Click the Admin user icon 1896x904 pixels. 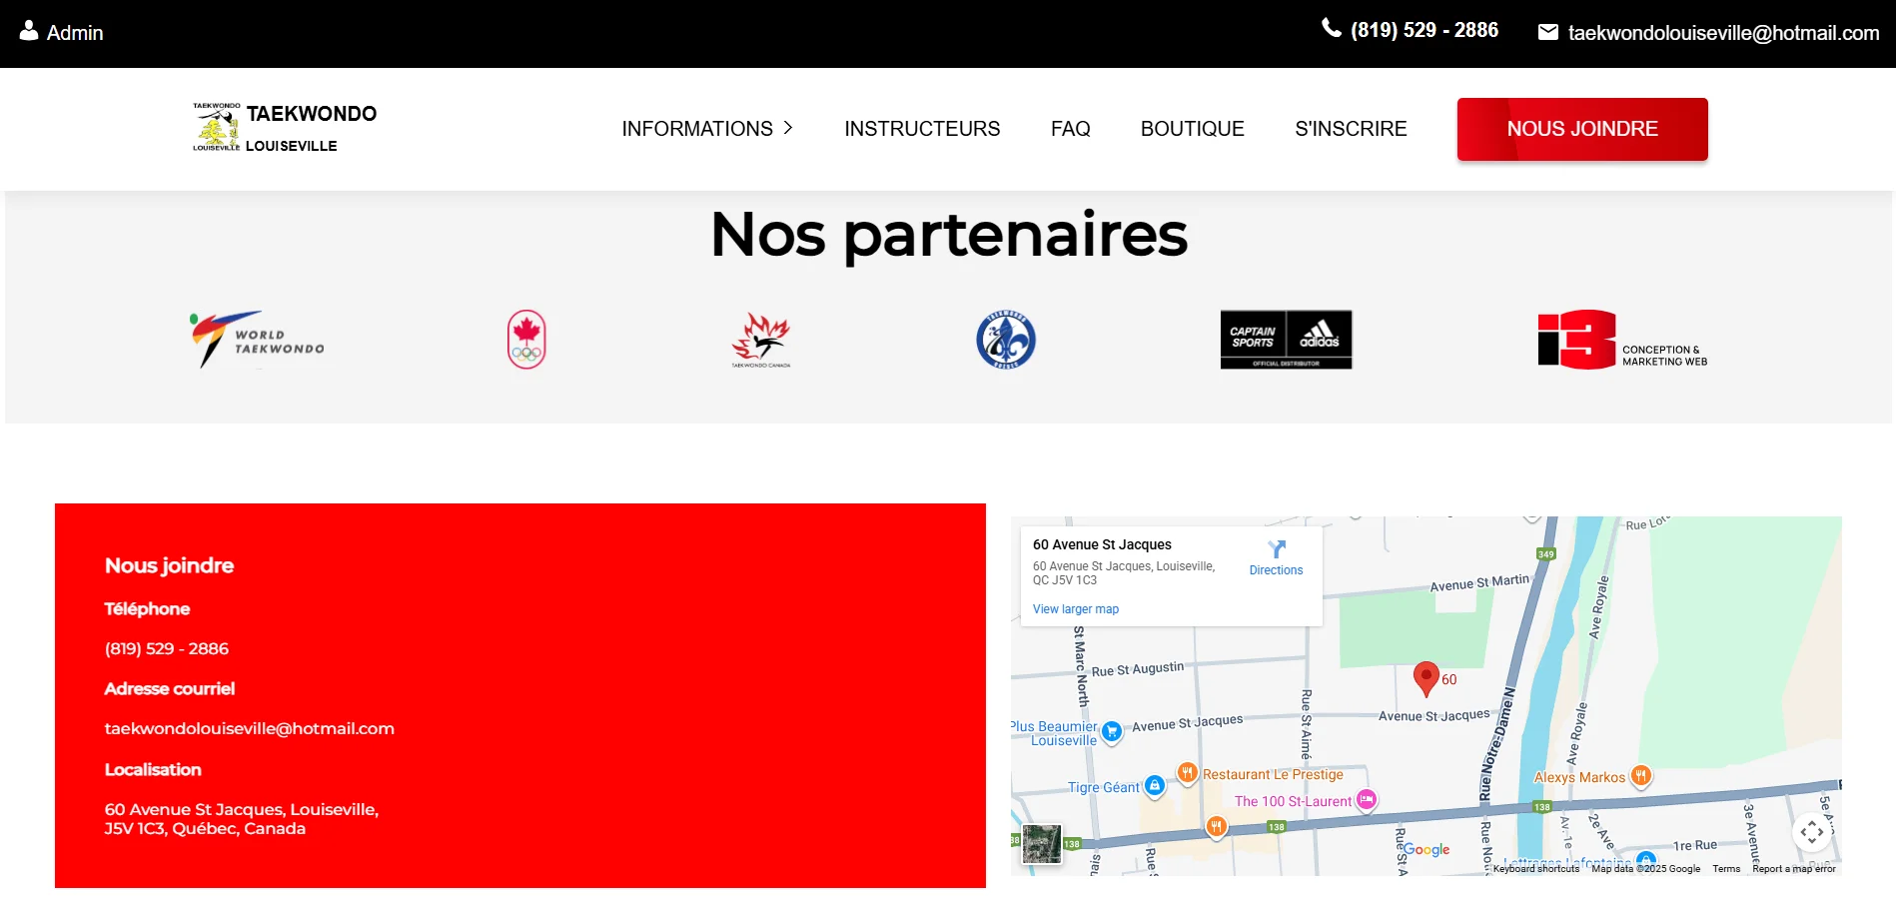pos(29,31)
